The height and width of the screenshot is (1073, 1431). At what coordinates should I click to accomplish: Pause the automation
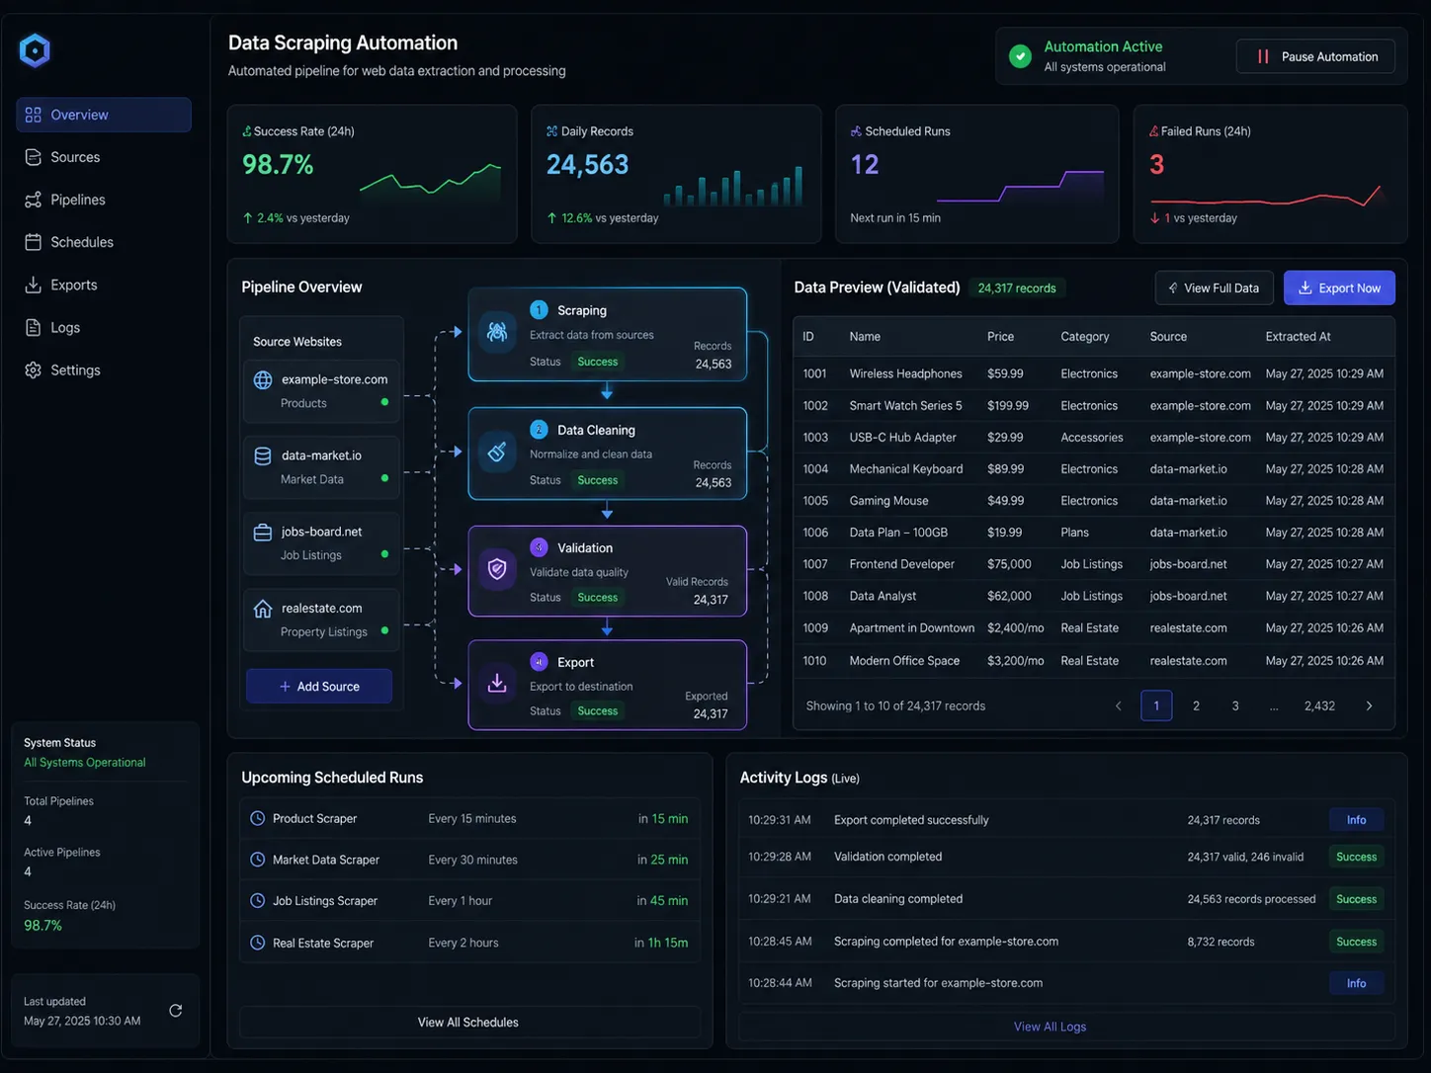(1315, 56)
